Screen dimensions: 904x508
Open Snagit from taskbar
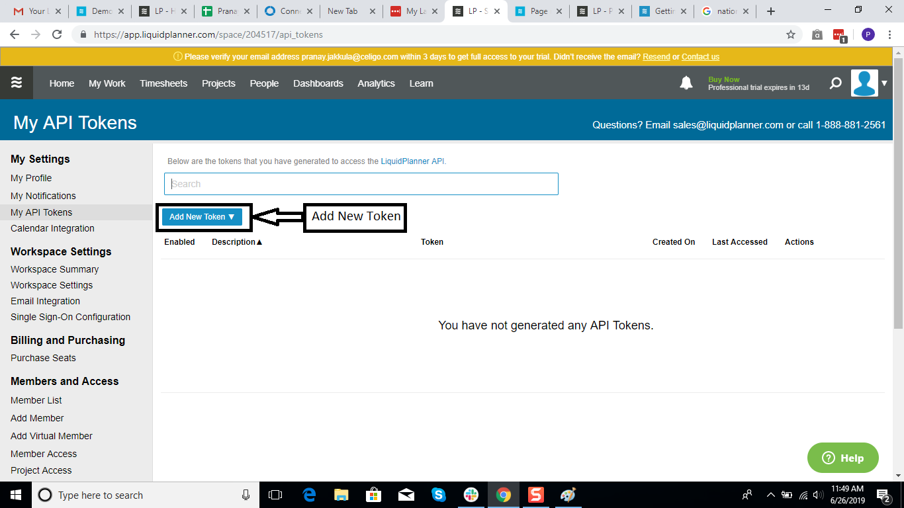pos(536,495)
